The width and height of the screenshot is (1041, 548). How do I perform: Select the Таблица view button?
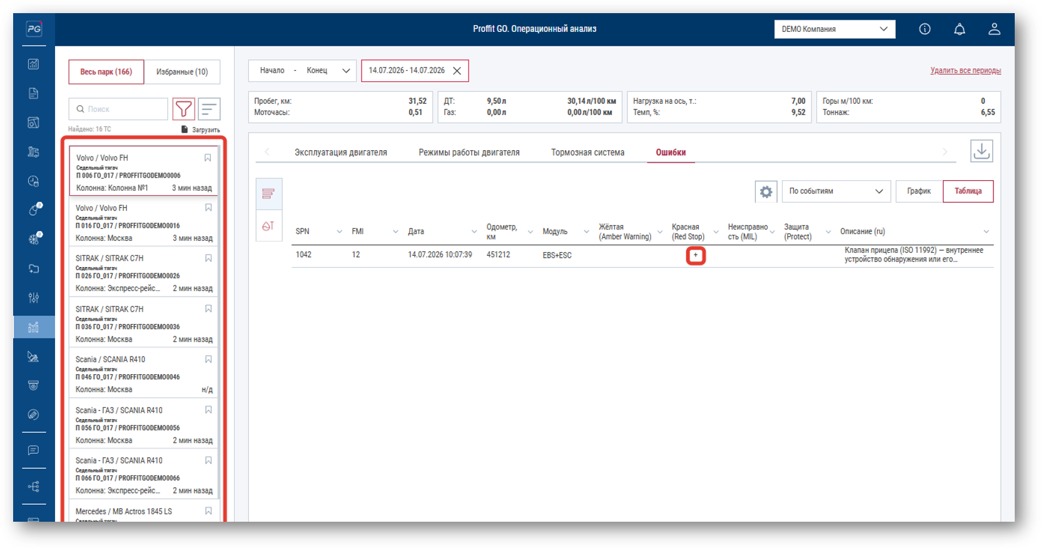(968, 191)
